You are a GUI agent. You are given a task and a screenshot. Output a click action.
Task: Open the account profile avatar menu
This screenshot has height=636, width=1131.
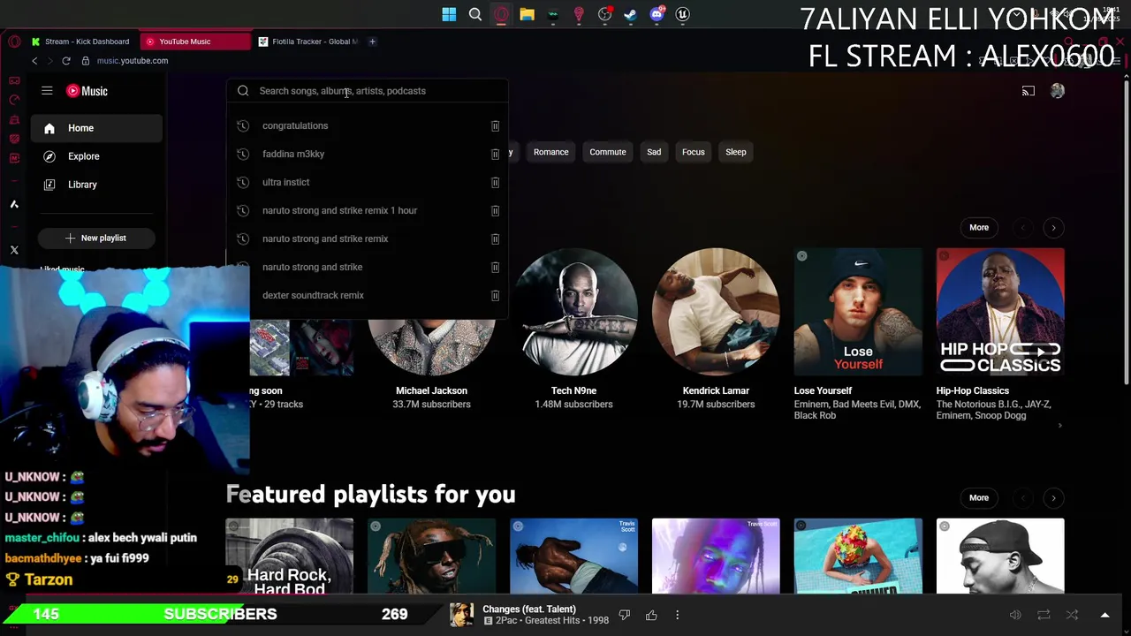tap(1058, 91)
